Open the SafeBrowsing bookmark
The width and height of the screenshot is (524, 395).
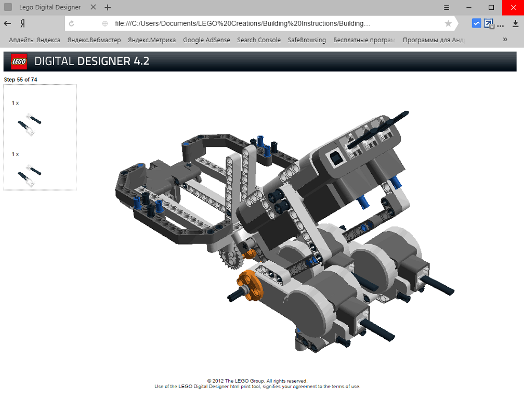pos(307,40)
